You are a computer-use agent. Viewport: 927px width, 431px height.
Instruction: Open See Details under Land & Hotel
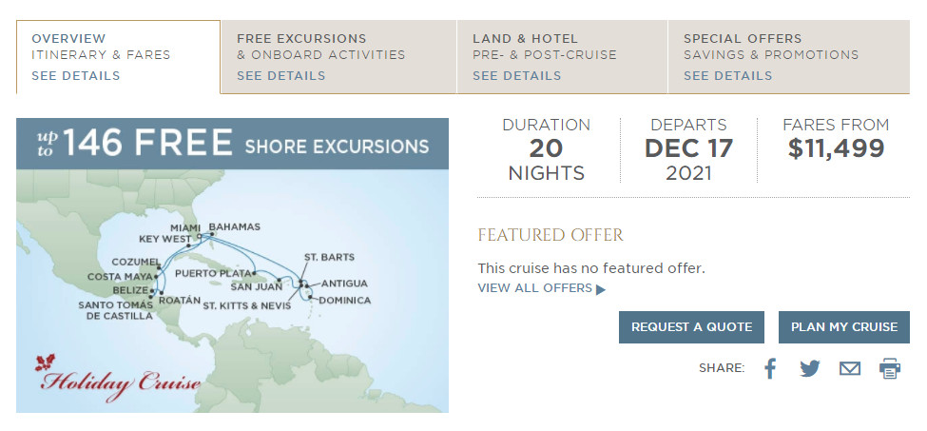516,76
